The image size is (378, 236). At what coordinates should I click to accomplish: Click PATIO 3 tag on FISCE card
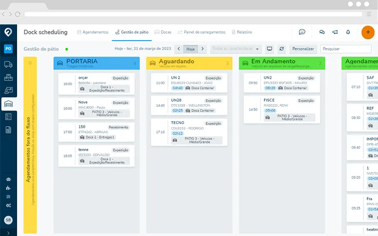[x=289, y=118]
